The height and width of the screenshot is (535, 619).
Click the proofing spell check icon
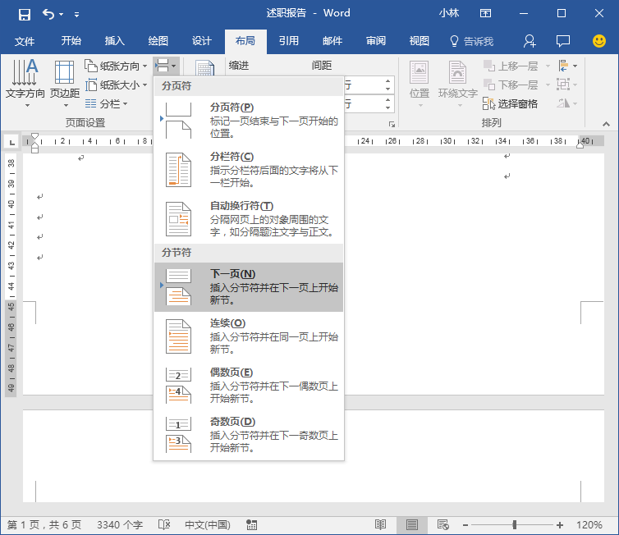pyautogui.click(x=164, y=524)
